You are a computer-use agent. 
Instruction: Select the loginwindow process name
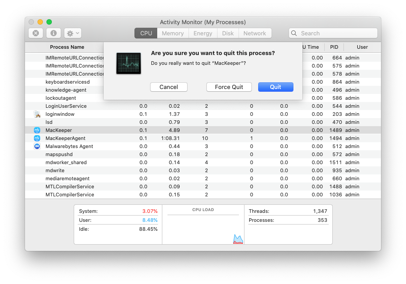[x=60, y=114]
